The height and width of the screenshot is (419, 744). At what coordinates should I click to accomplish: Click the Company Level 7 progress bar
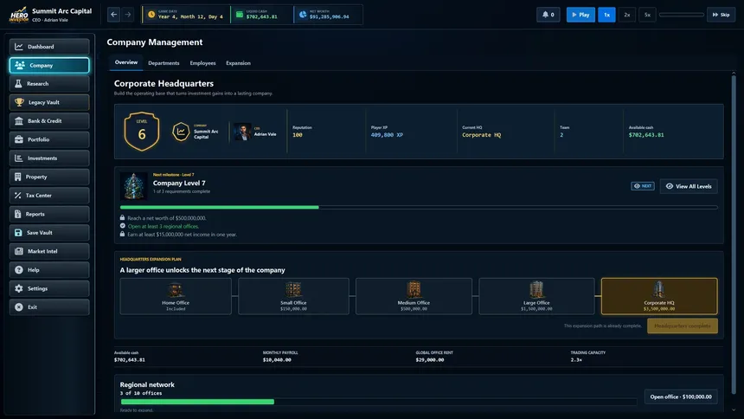pyautogui.click(x=419, y=208)
